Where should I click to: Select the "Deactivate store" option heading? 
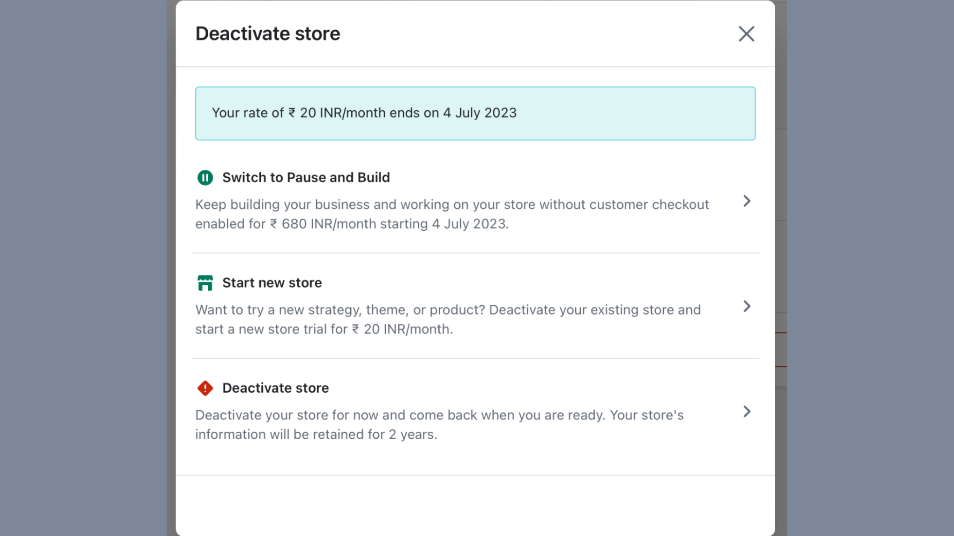pos(275,388)
